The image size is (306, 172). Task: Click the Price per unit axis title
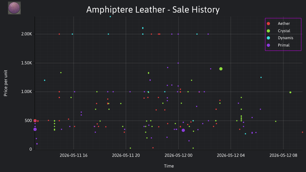pos(5,83)
